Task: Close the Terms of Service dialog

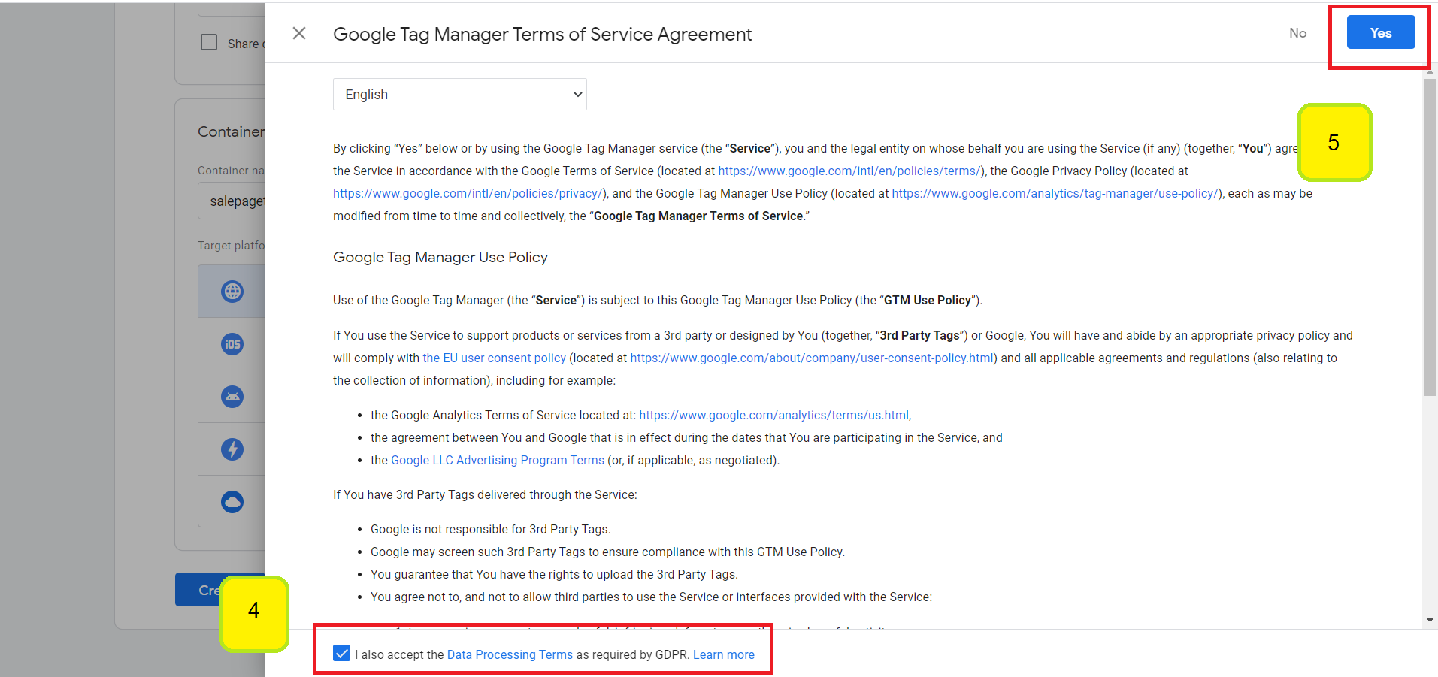Action: (299, 33)
